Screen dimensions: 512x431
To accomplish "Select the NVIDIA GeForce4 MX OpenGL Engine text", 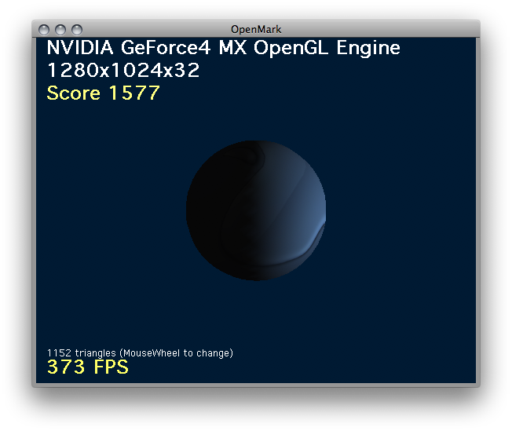I will [223, 48].
